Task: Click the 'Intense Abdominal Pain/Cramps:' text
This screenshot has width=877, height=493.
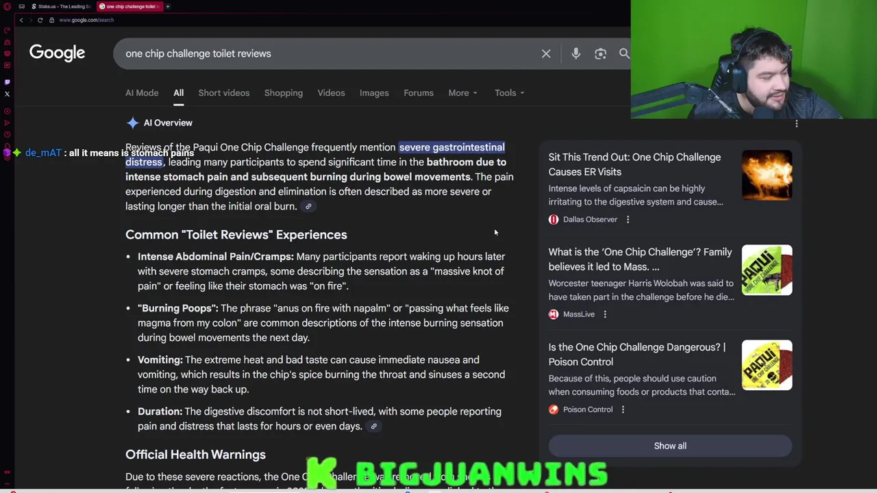Action: pos(216,257)
